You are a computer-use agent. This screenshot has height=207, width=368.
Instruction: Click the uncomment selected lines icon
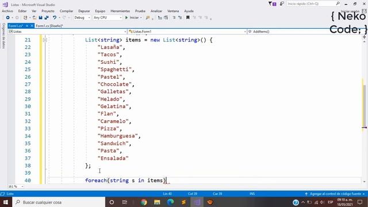pos(166,18)
